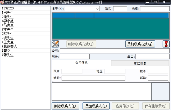
Task: Select contact L李小姐 in the list
Action: 26,21
